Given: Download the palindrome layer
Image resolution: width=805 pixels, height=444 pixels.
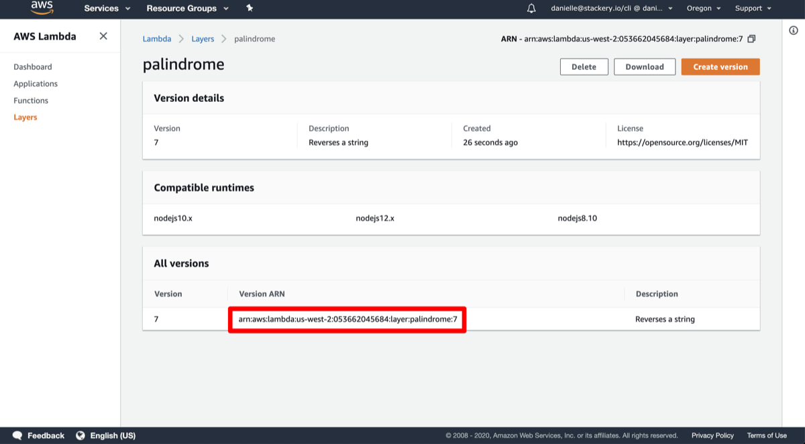Looking at the screenshot, I should (x=645, y=67).
